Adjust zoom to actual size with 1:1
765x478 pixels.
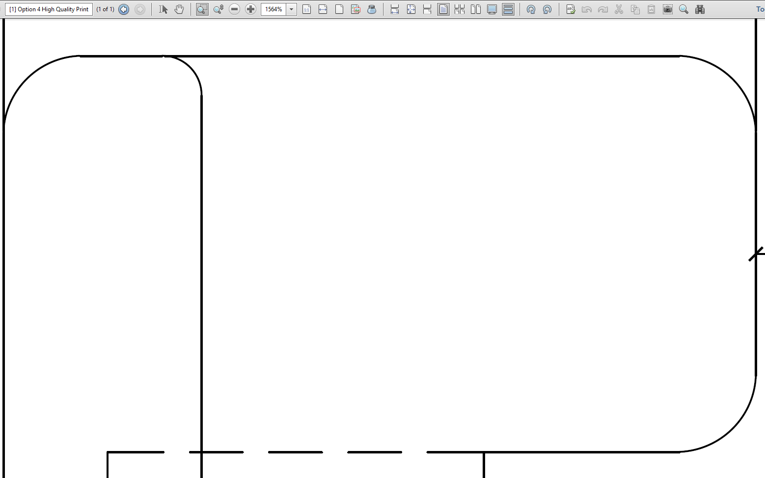point(306,9)
